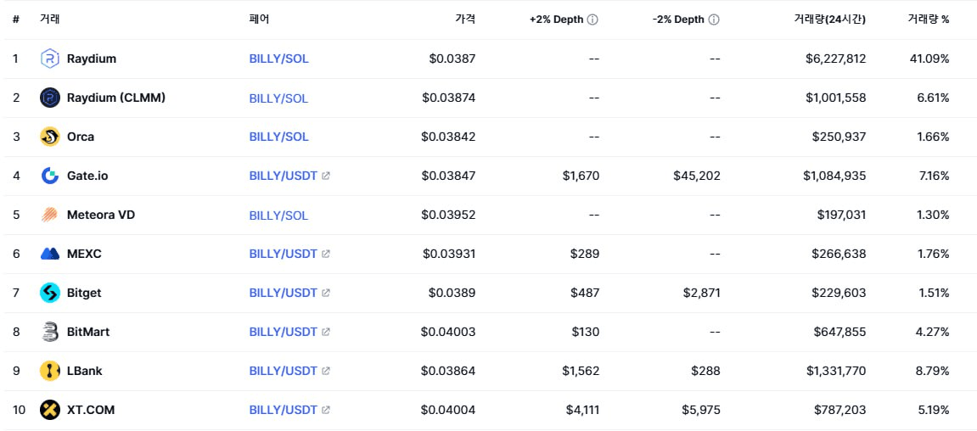
Task: Click the LBank logo icon
Action: tap(50, 372)
